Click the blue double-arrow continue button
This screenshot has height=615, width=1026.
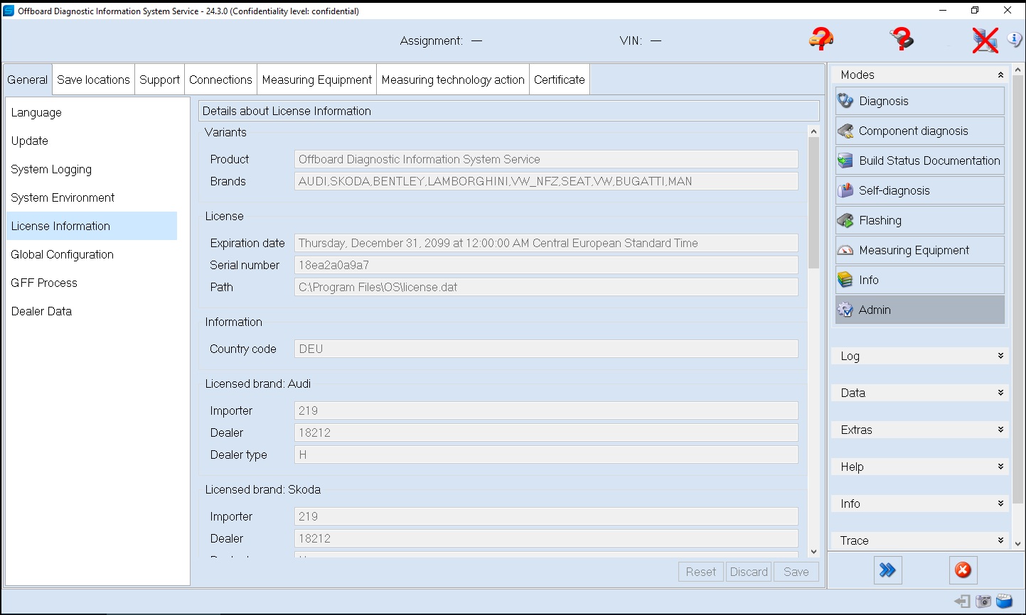pyautogui.click(x=887, y=570)
